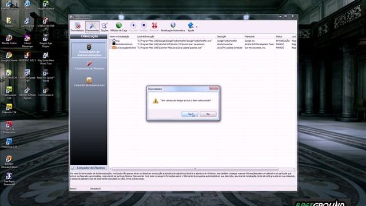Click left arrow of horizontal scrollbar

(x=110, y=169)
